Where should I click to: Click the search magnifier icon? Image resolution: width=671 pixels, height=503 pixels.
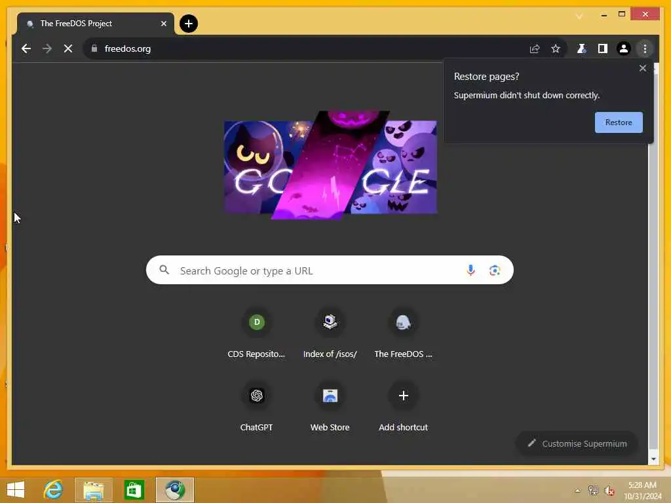tap(164, 270)
